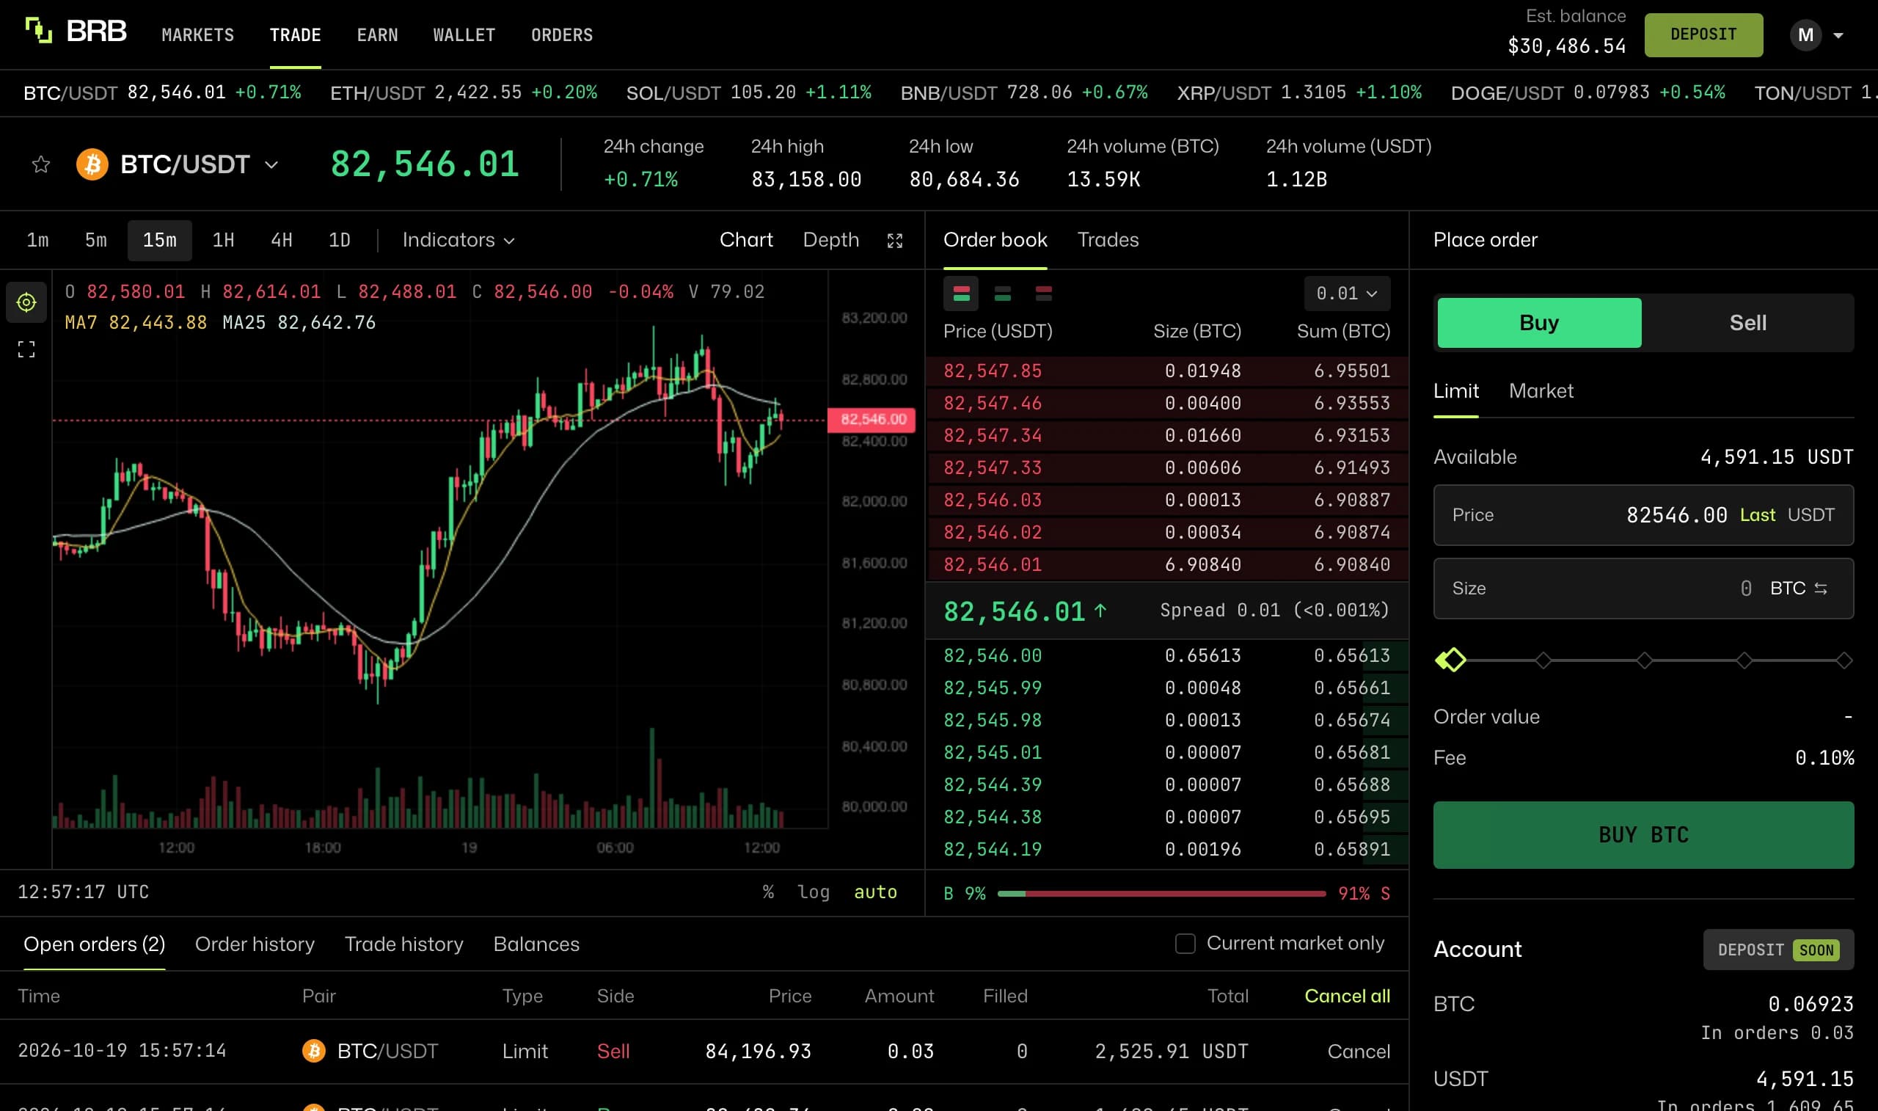Click the green DEPOSIT button in header
The width and height of the screenshot is (1878, 1111).
coord(1703,35)
